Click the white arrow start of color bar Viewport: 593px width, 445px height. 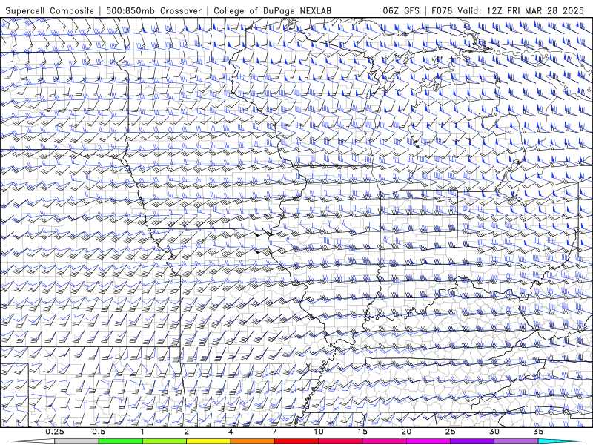pos(33,441)
